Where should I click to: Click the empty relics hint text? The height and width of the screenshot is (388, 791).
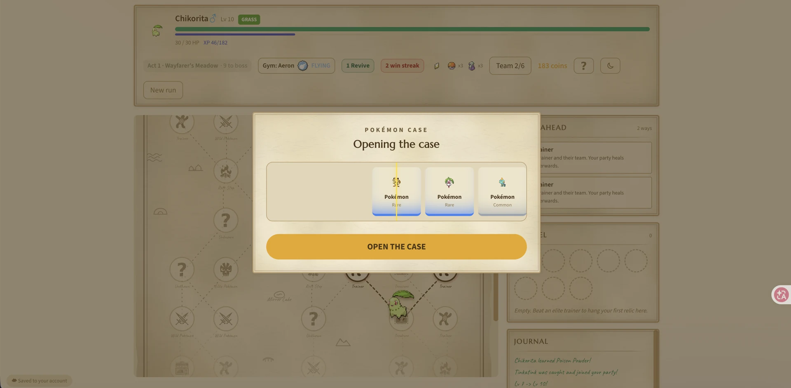point(580,310)
